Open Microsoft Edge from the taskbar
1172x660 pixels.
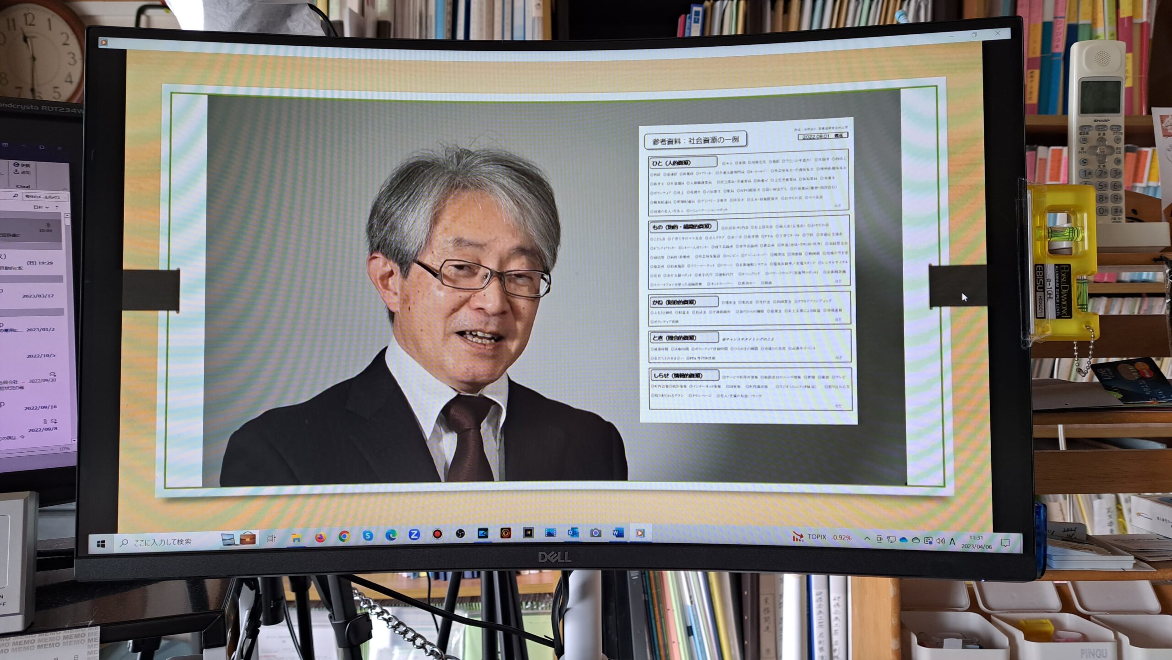click(391, 535)
